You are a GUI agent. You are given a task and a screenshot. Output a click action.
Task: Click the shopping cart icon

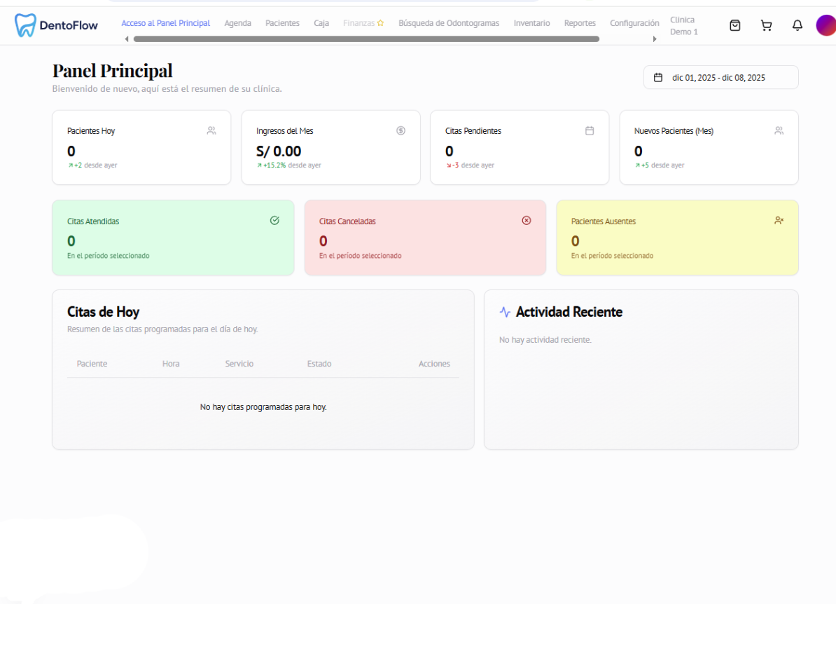[766, 25]
